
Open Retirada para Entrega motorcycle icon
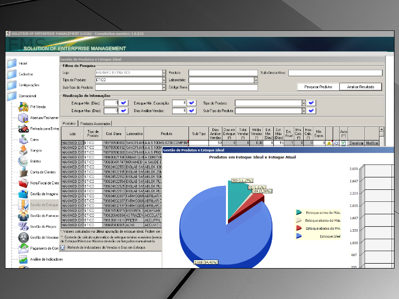point(23,129)
